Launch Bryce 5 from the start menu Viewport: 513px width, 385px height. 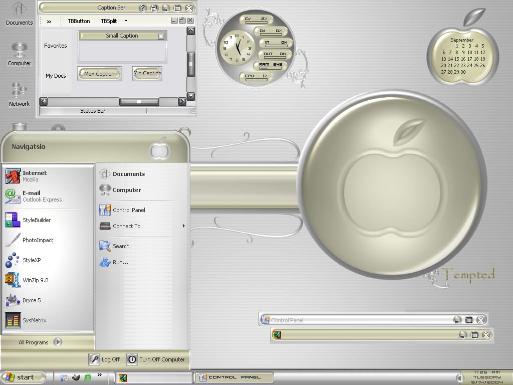pyautogui.click(x=49, y=300)
